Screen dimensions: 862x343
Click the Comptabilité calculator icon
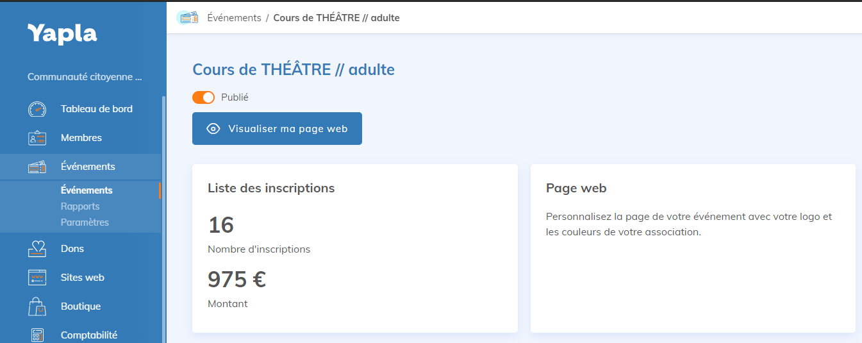coord(37,335)
